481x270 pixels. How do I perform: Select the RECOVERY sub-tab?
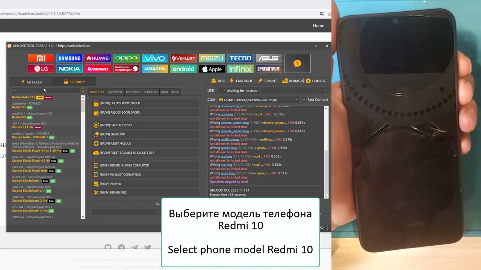133,92
